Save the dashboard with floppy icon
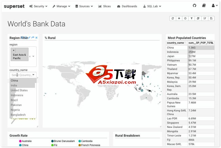The height and width of the screenshot is (148, 221). point(211,18)
